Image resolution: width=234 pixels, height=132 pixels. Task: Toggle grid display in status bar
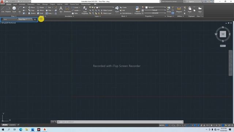[167, 125]
